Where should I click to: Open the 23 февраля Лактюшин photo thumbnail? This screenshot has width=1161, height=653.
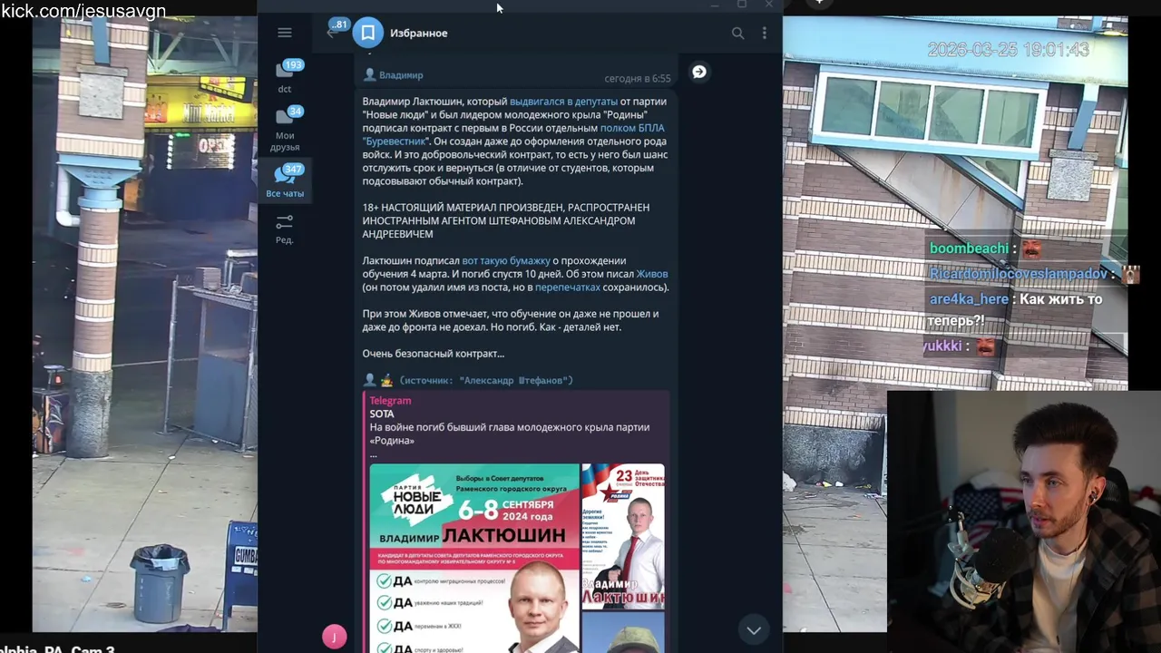coord(623,536)
